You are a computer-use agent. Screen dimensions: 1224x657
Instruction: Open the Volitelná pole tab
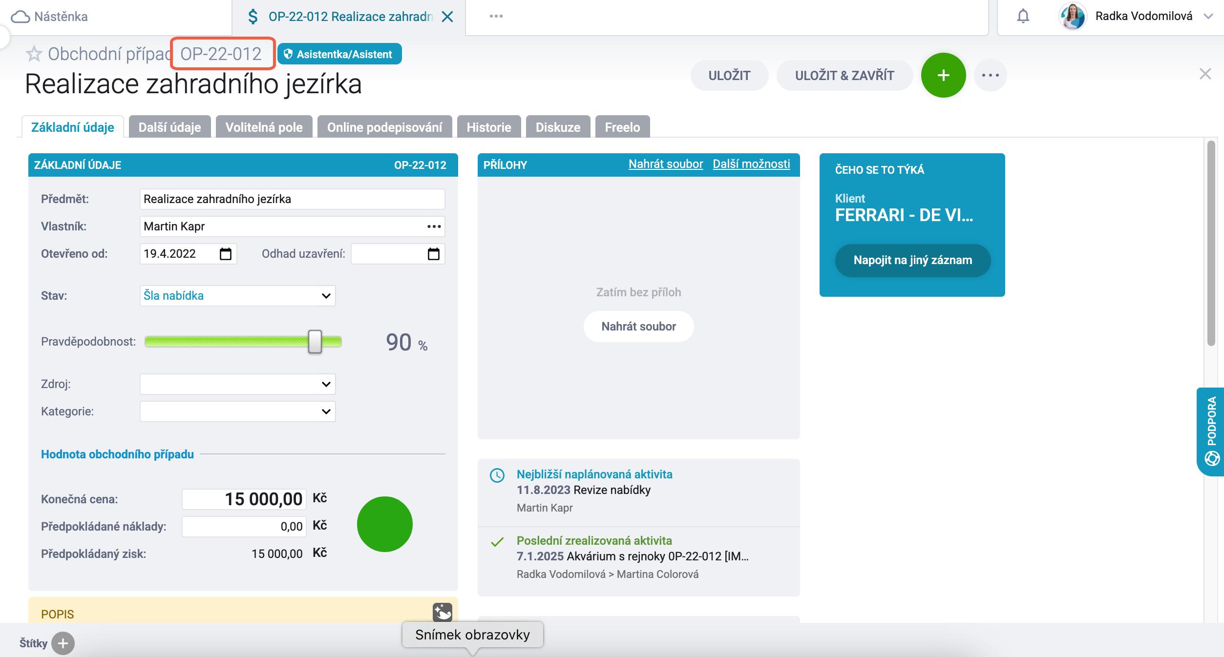click(264, 127)
